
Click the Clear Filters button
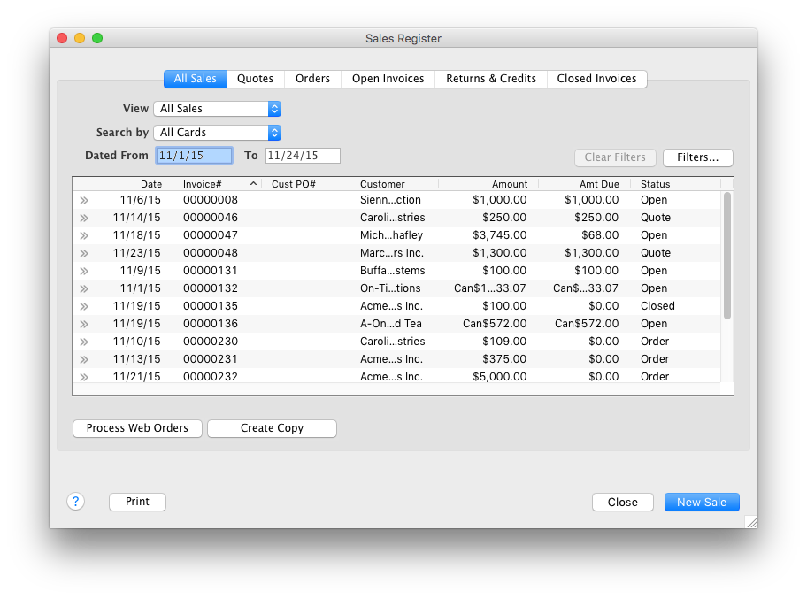tap(615, 157)
